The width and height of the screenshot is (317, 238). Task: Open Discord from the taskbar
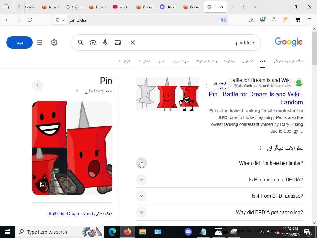(188, 232)
